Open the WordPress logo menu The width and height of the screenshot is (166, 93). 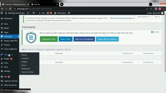(2, 13)
